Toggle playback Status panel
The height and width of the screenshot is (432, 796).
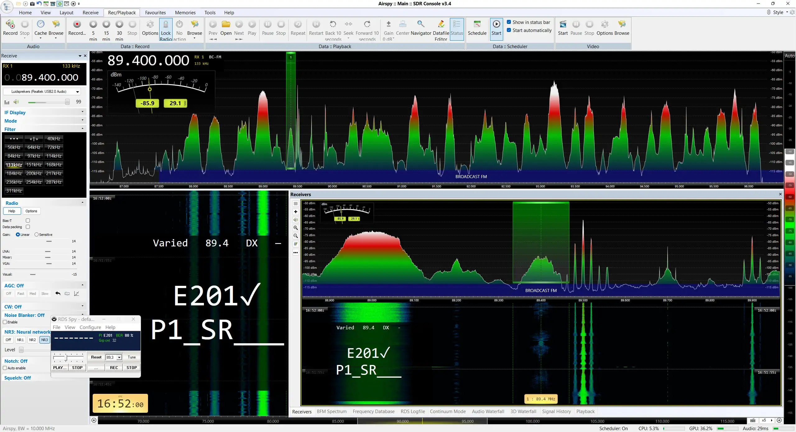point(457,29)
